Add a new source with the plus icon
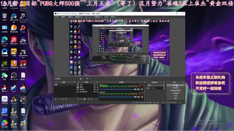The height and width of the screenshot is (131, 234). (78, 99)
